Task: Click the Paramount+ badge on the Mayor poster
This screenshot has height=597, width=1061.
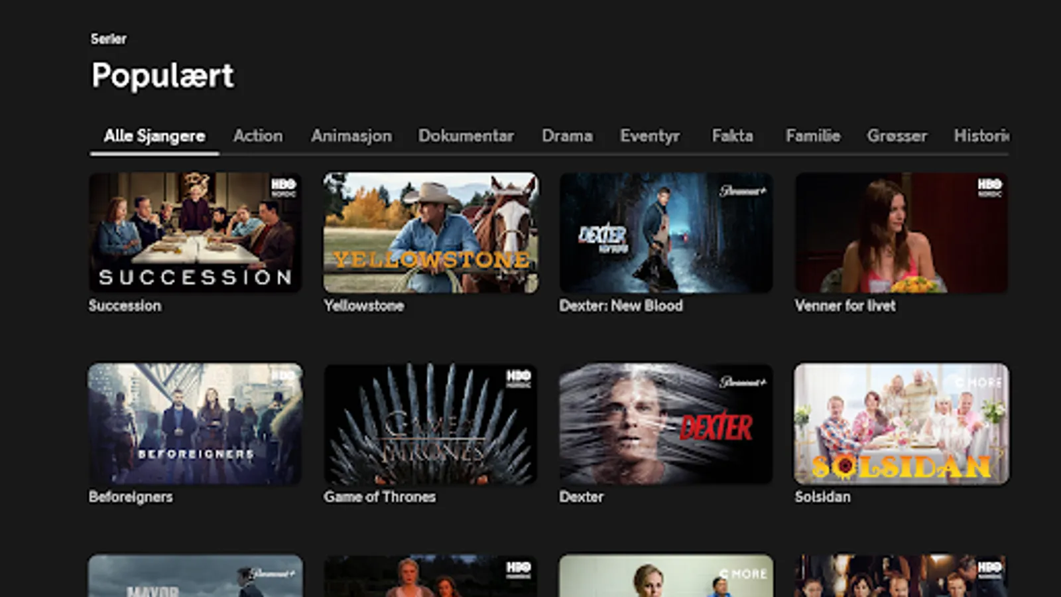Action: 272,572
